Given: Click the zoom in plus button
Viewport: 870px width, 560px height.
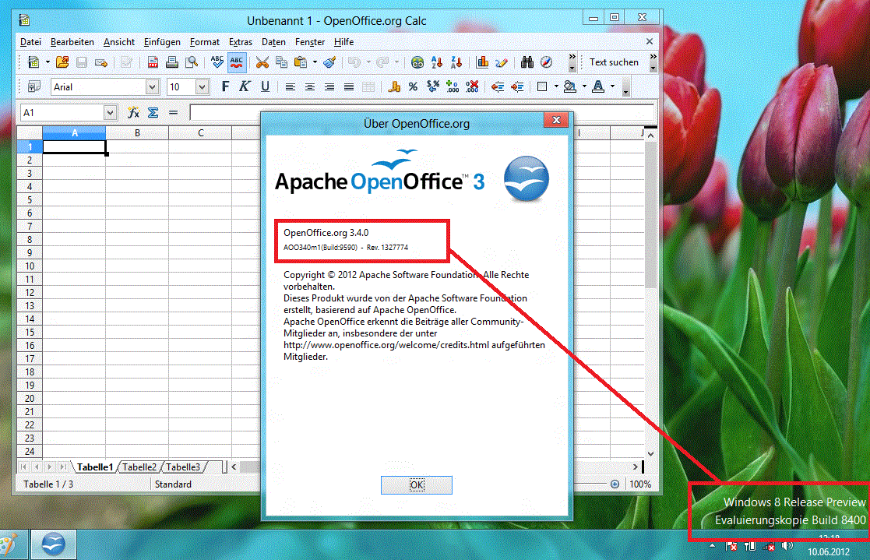Looking at the screenshot, I should (615, 484).
